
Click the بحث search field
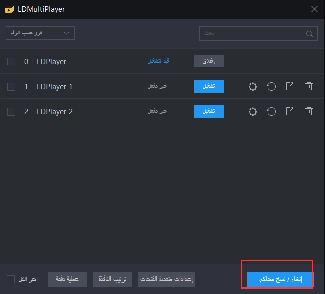pyautogui.click(x=258, y=33)
